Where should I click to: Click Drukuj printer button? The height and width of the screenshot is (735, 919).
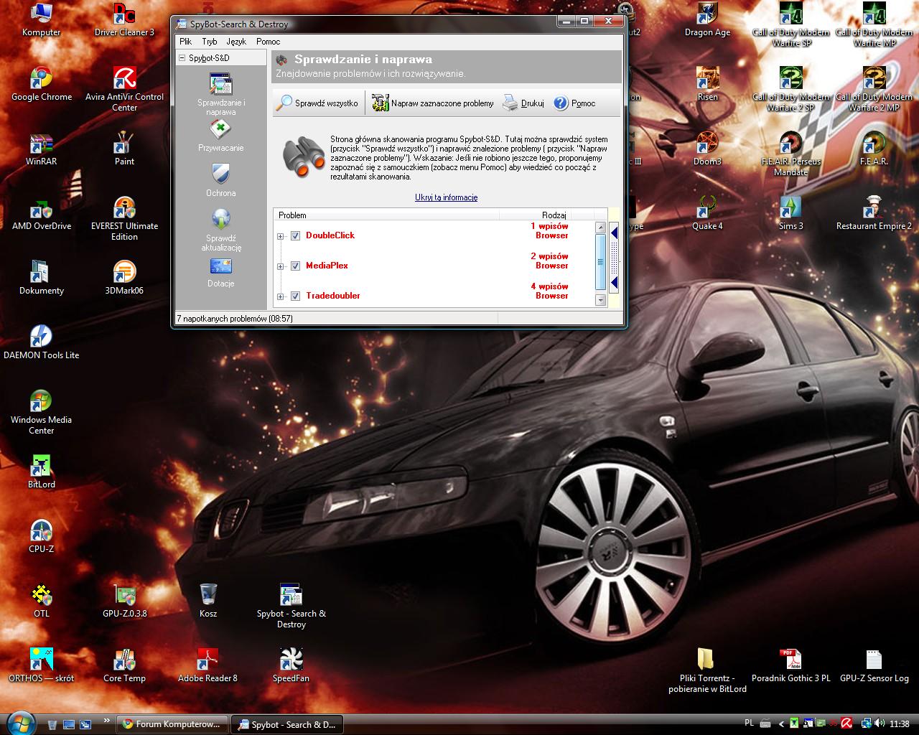523,103
